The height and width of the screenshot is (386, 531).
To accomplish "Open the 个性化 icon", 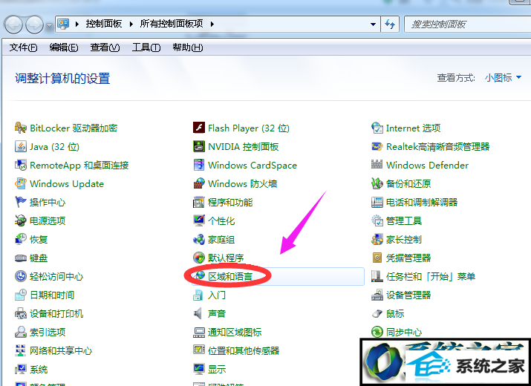I will (x=199, y=220).
